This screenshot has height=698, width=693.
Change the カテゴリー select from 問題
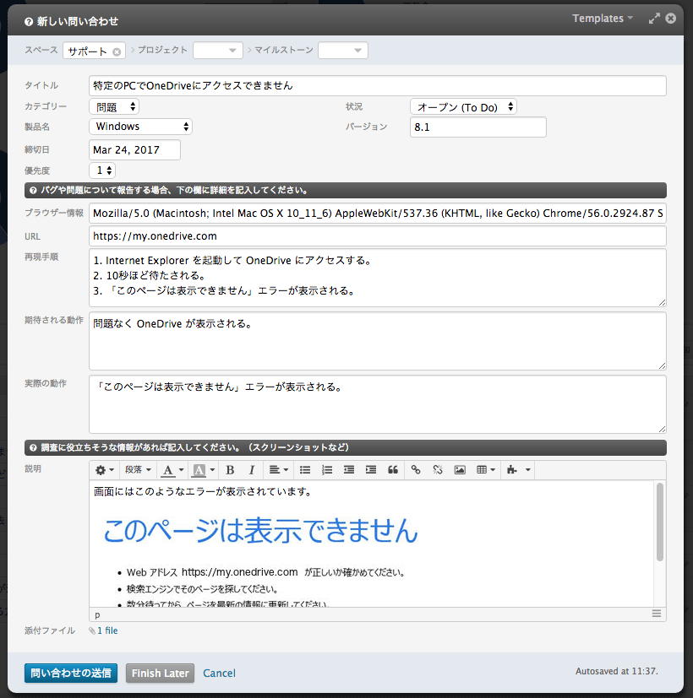115,107
